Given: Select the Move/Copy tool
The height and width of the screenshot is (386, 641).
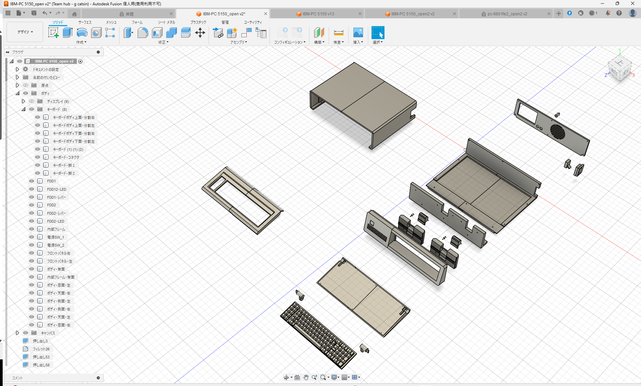Looking at the screenshot, I should 200,33.
